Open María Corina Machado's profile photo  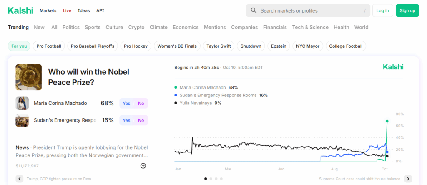pos(22,103)
